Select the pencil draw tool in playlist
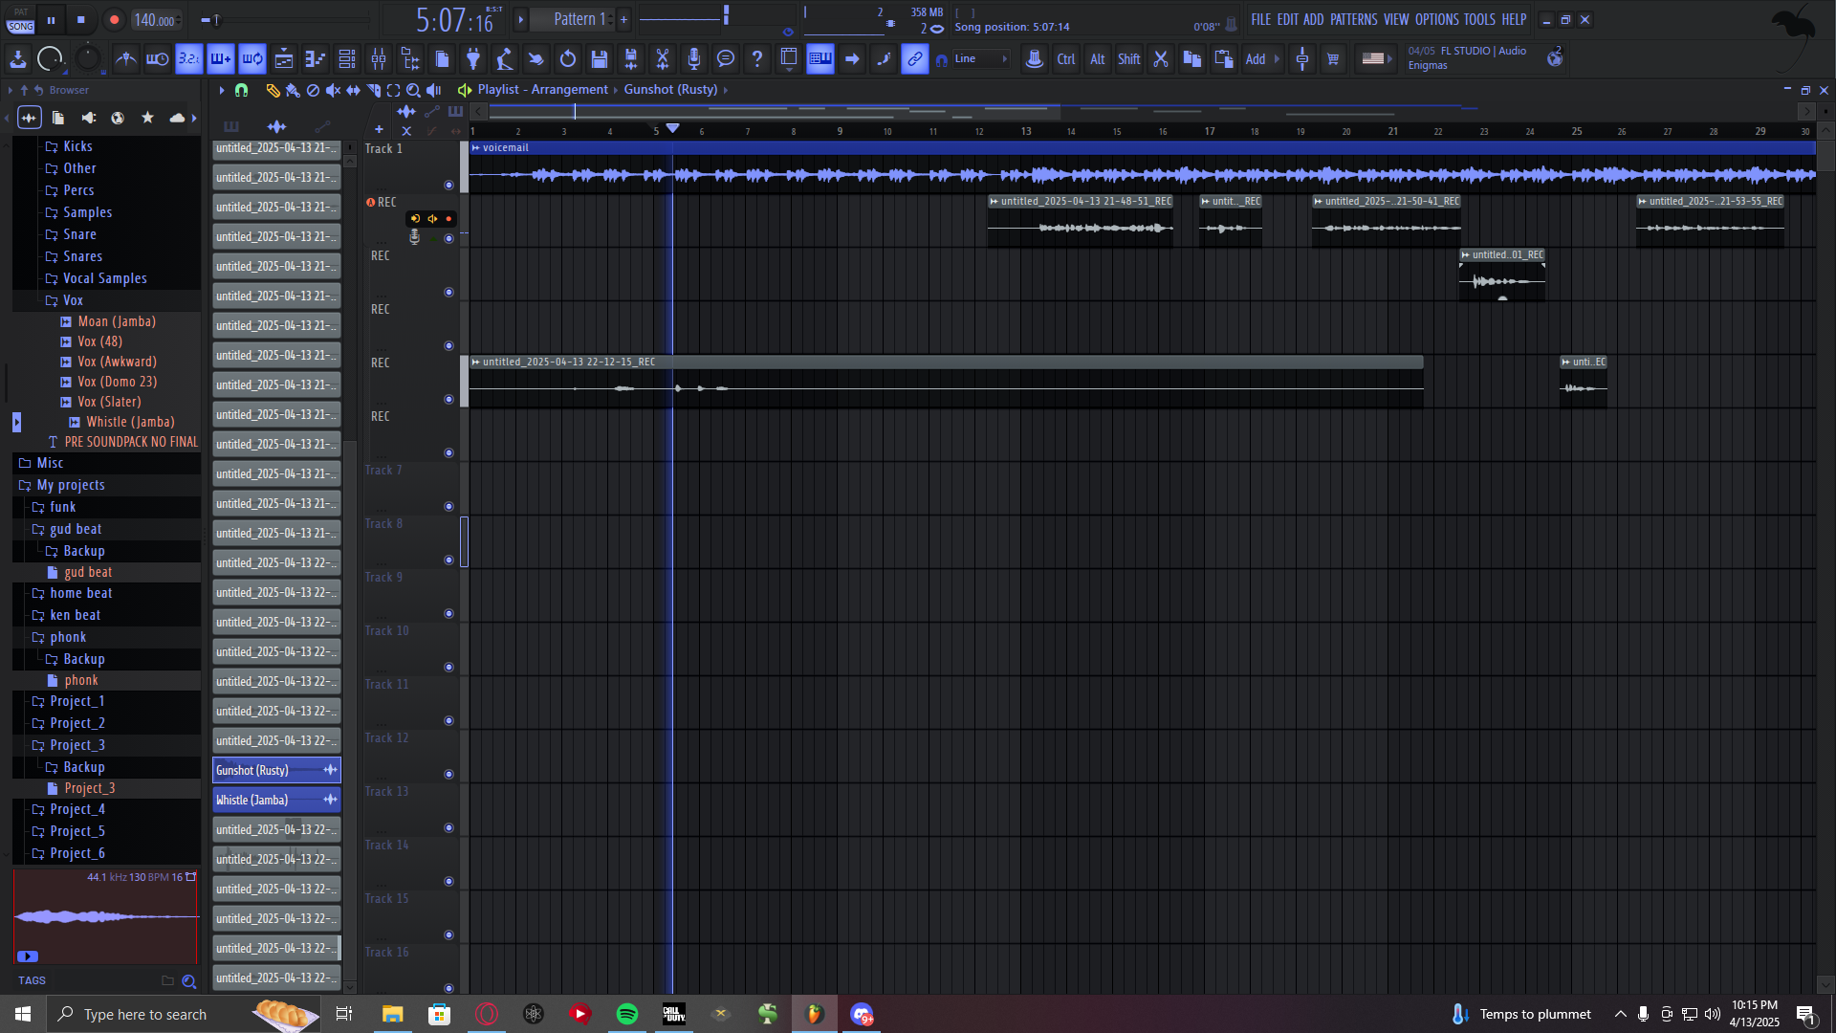This screenshot has width=1836, height=1033. (x=273, y=90)
